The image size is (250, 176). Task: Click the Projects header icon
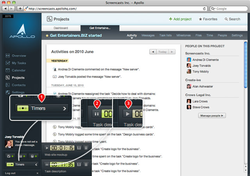pyautogui.click(x=50, y=19)
